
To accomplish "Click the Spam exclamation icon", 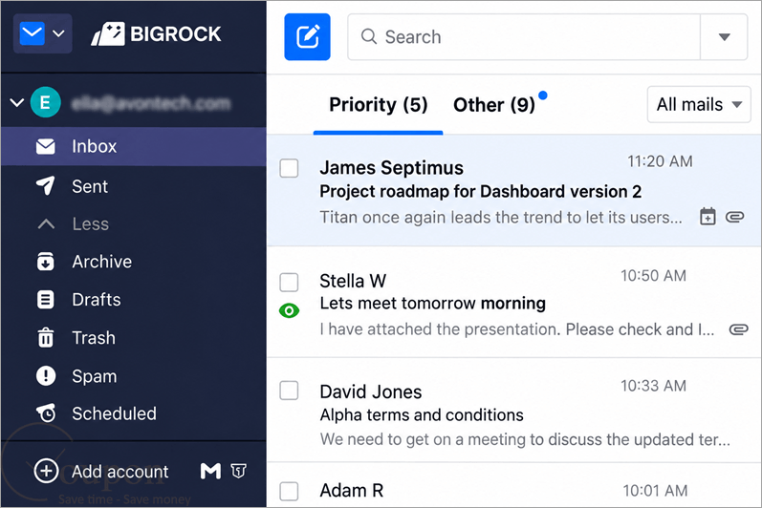I will coord(46,376).
